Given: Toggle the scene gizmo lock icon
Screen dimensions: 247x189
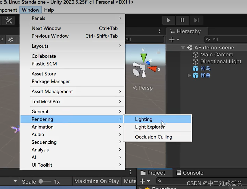Looking at the screenshot, I should [x=158, y=52].
